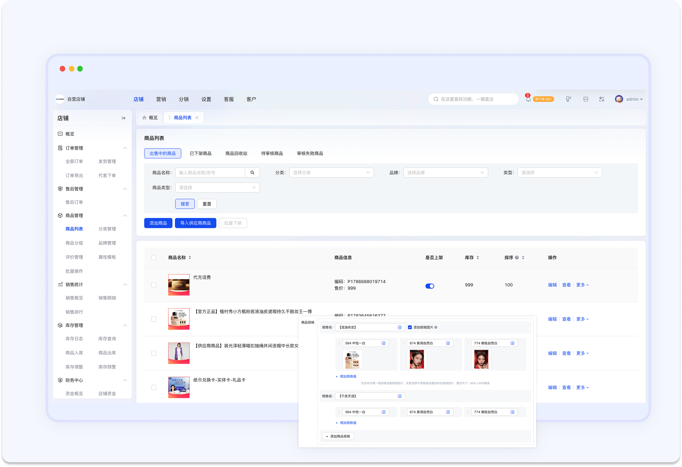Toggle the 代充话费 listing switch

pos(430,286)
